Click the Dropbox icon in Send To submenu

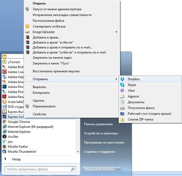122,79
